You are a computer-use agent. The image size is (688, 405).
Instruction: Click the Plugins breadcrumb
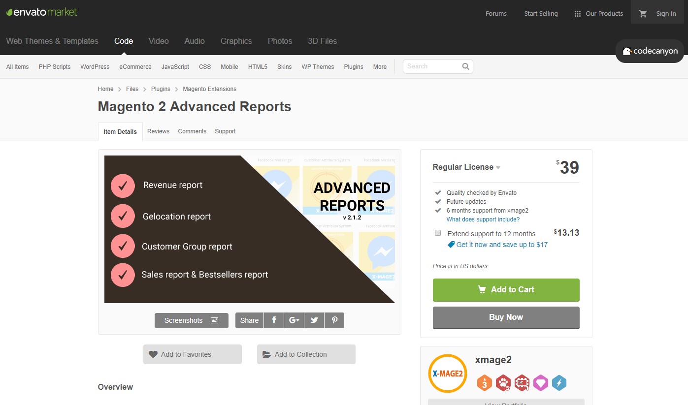(x=161, y=89)
